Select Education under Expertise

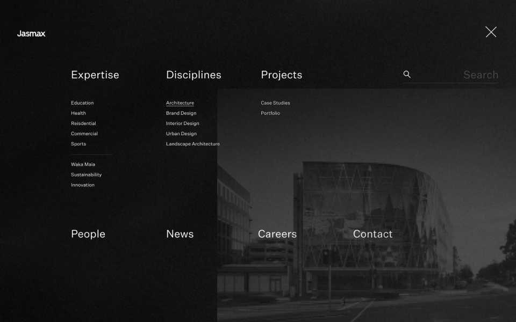click(x=82, y=103)
